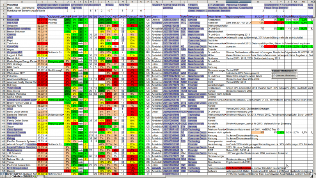Select the small cap comment cell

coord(238,141)
